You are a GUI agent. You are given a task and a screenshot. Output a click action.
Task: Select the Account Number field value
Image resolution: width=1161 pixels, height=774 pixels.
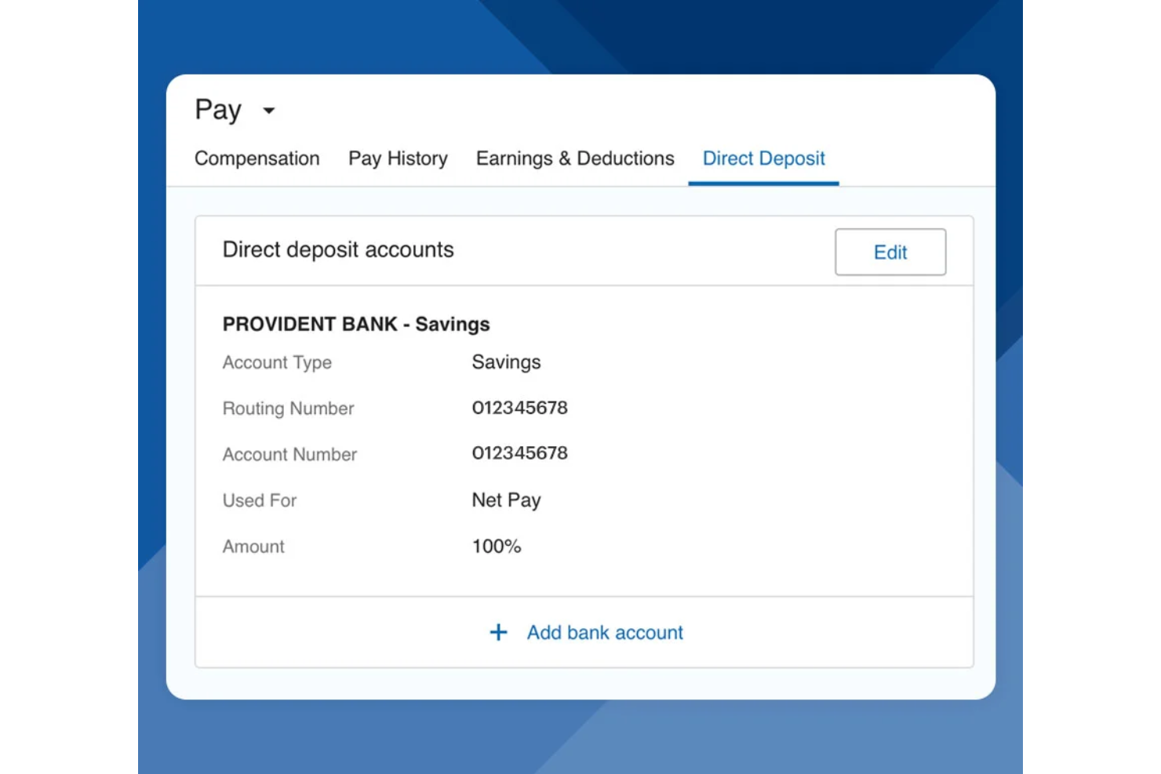(519, 452)
